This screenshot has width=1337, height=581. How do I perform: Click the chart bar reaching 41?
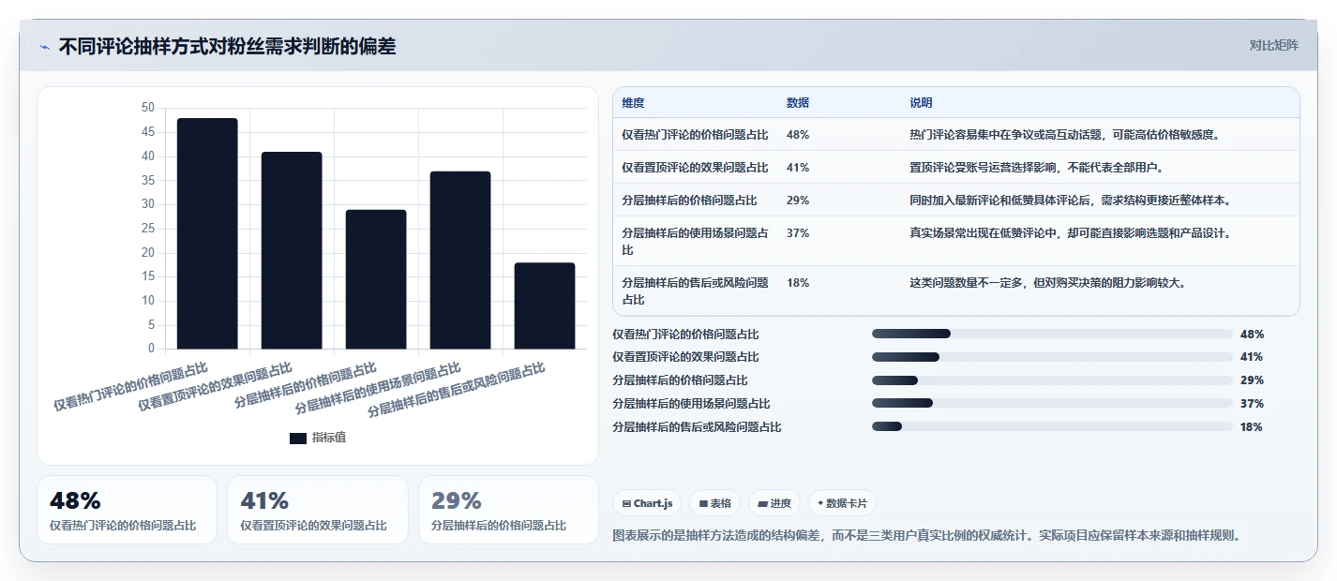click(x=292, y=250)
